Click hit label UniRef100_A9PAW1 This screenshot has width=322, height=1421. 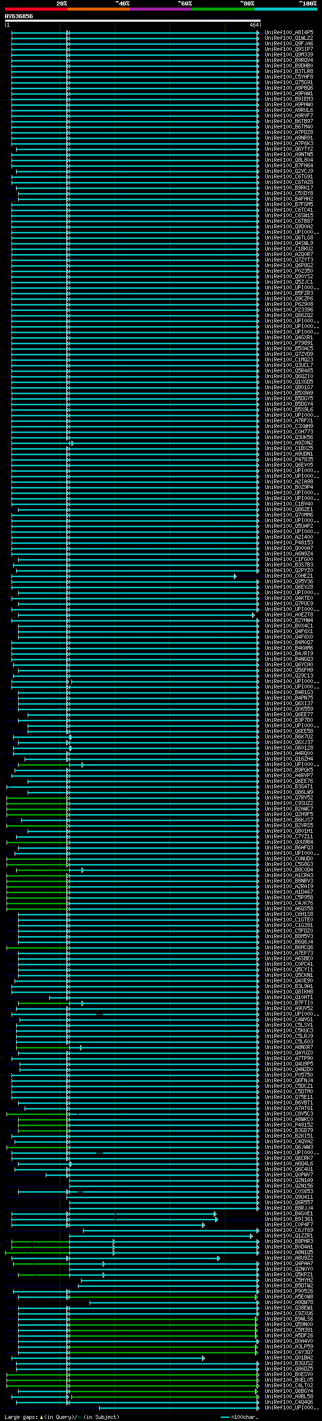289,93
